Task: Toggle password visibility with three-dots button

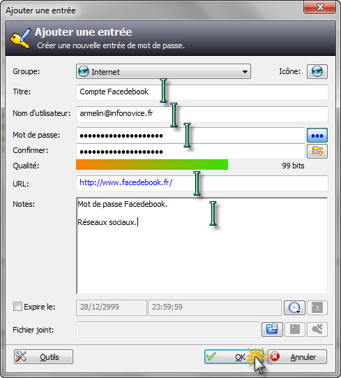Action: pyautogui.click(x=317, y=136)
